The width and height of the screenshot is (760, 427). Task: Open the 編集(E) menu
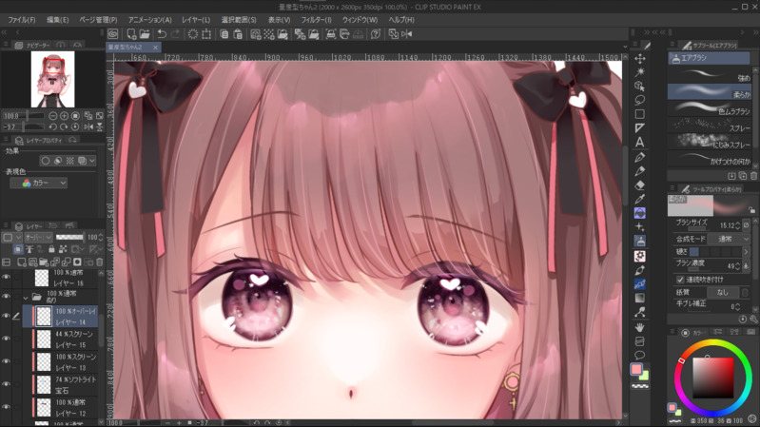pyautogui.click(x=58, y=20)
